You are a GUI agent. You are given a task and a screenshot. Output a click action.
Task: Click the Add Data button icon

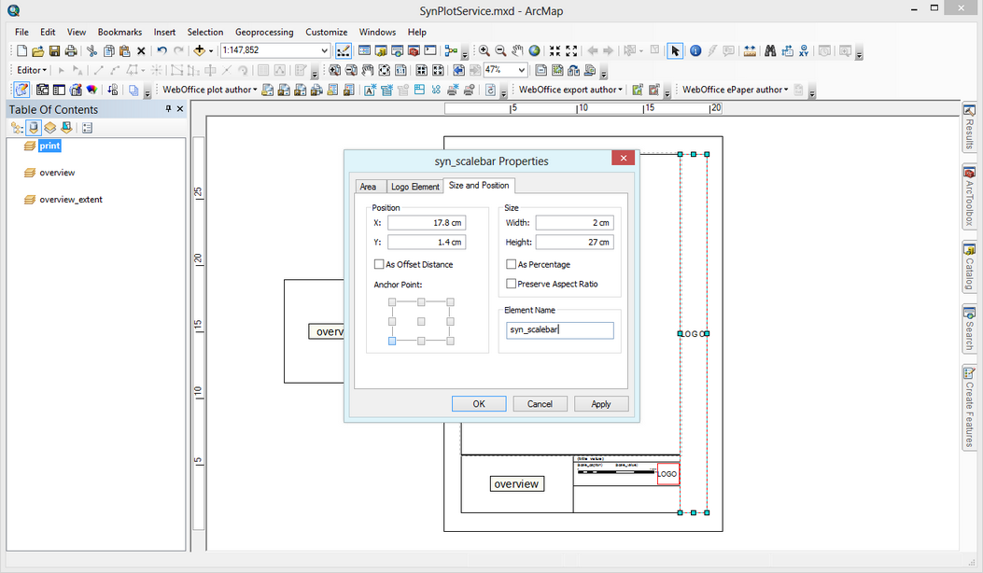coord(200,51)
